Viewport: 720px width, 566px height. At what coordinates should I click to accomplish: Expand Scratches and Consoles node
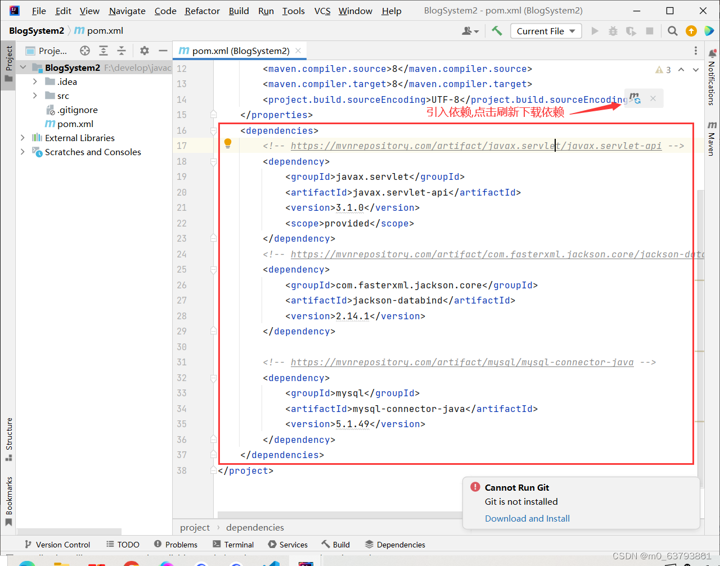22,152
